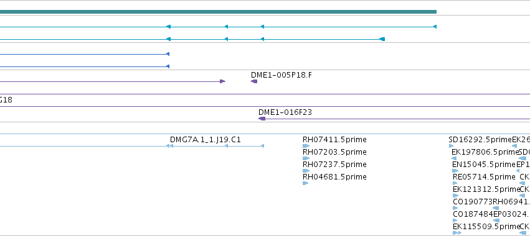Select the CO190773 EST label

(473, 202)
